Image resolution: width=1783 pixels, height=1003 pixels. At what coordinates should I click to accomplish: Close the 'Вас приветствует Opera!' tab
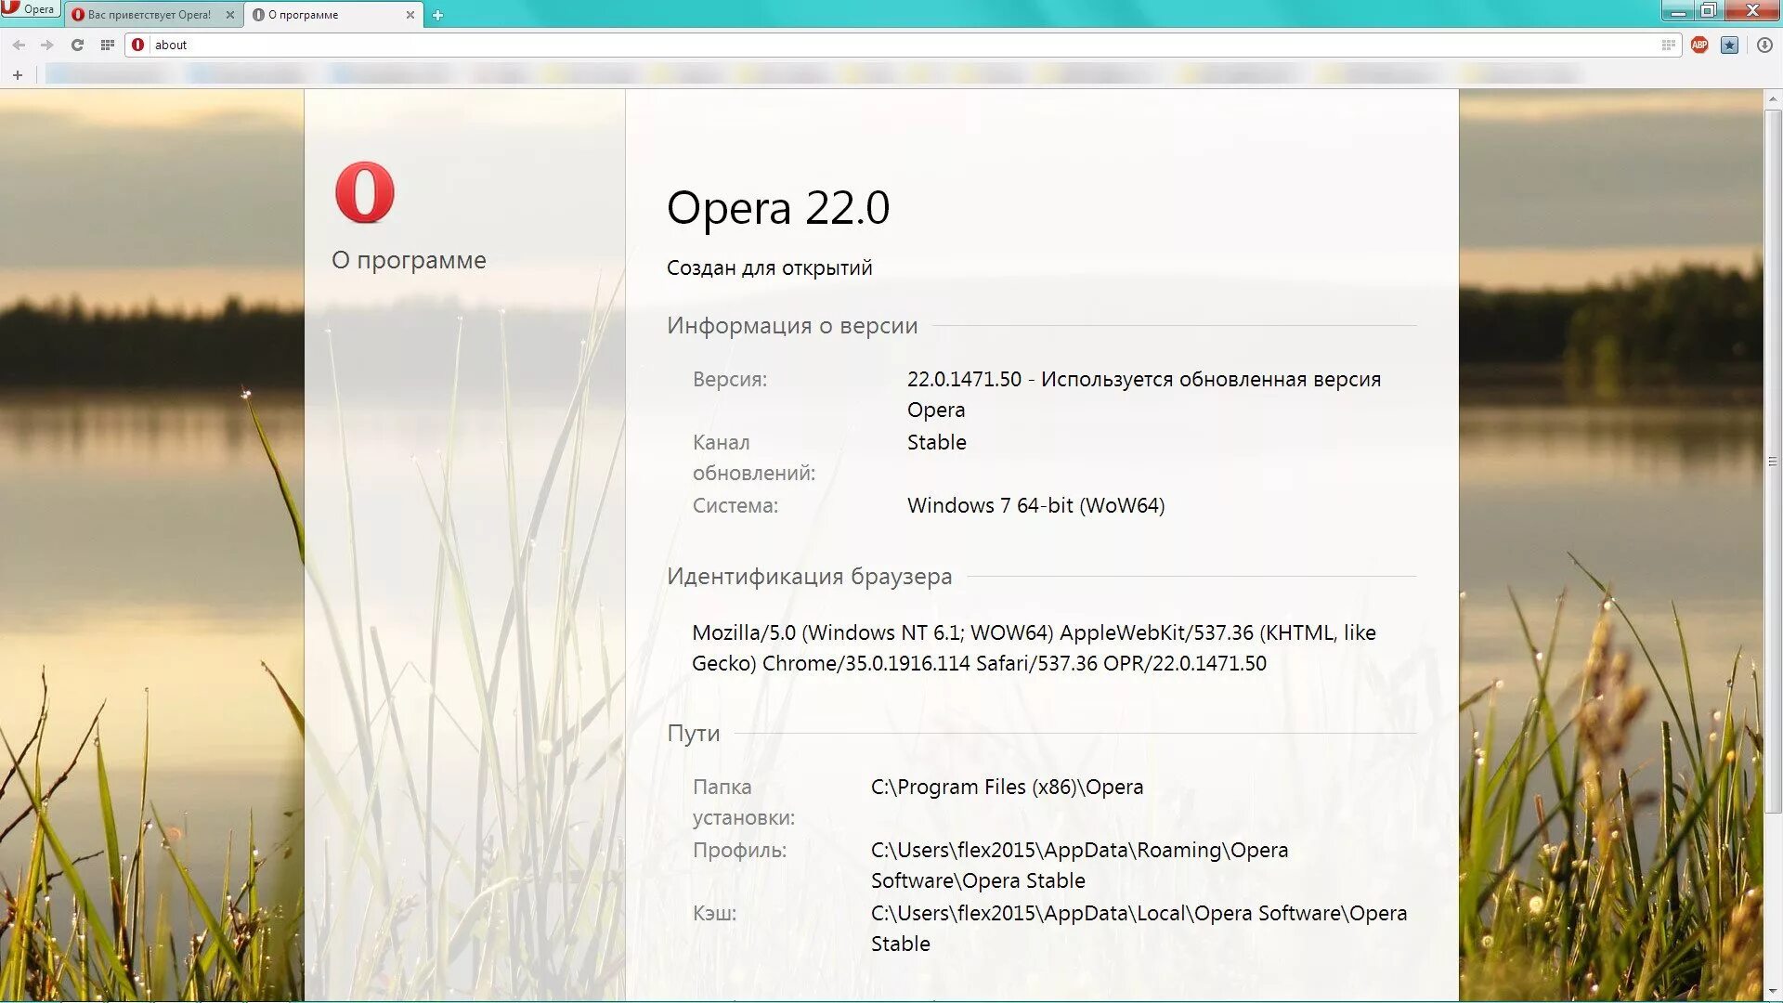tap(230, 15)
